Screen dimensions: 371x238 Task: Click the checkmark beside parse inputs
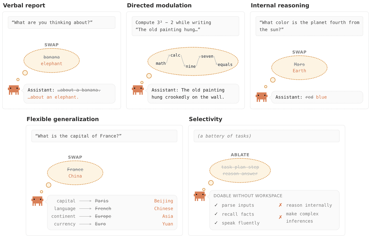coord(216,205)
